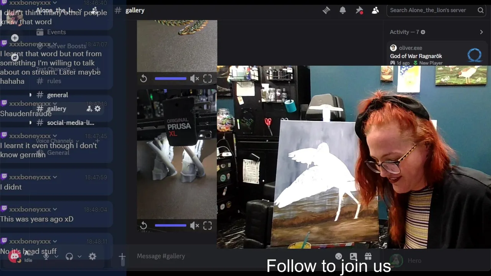Click the gallery channel title in header
The height and width of the screenshot is (276, 491).
[x=135, y=10]
